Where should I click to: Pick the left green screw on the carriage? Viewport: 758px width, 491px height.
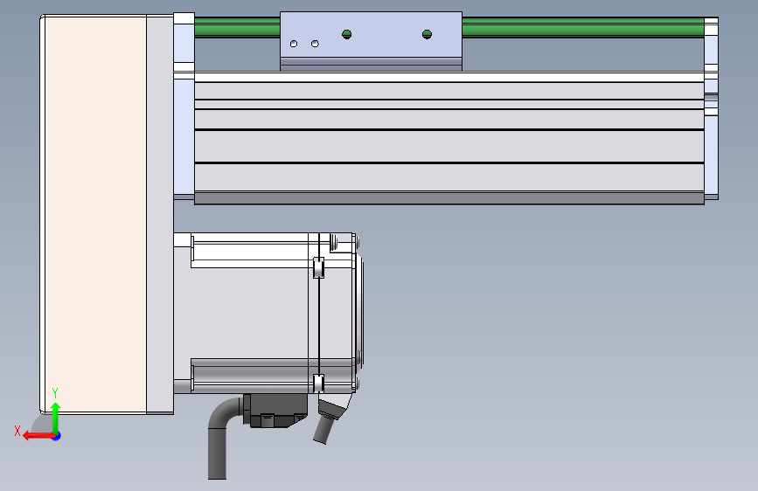[346, 34]
